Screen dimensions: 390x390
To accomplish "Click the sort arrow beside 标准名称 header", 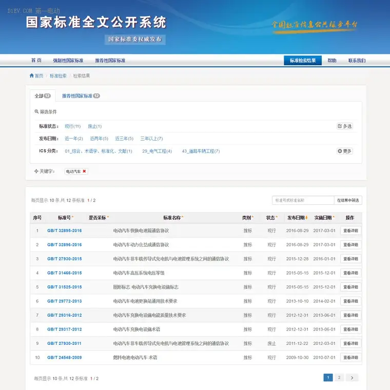I will [x=182, y=217].
